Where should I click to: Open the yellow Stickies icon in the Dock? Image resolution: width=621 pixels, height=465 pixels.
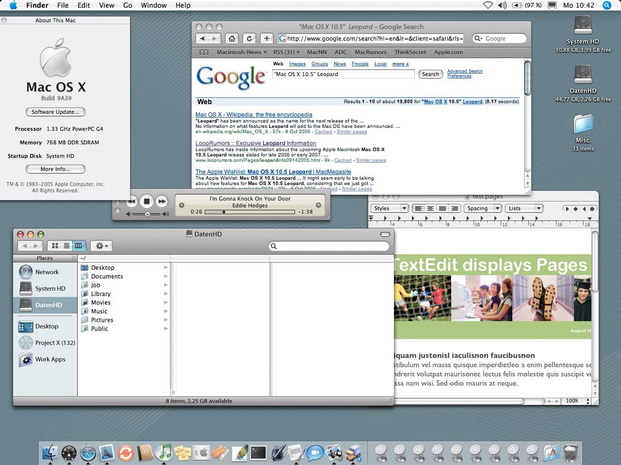[x=182, y=453]
